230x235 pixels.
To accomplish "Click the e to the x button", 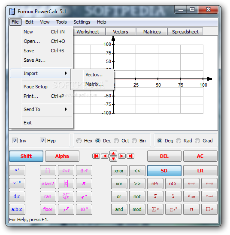I will [84, 196].
